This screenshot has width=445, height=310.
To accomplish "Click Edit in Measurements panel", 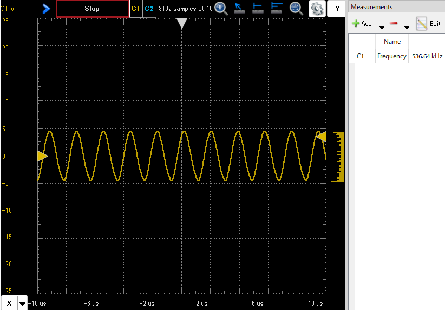I will [x=428, y=24].
